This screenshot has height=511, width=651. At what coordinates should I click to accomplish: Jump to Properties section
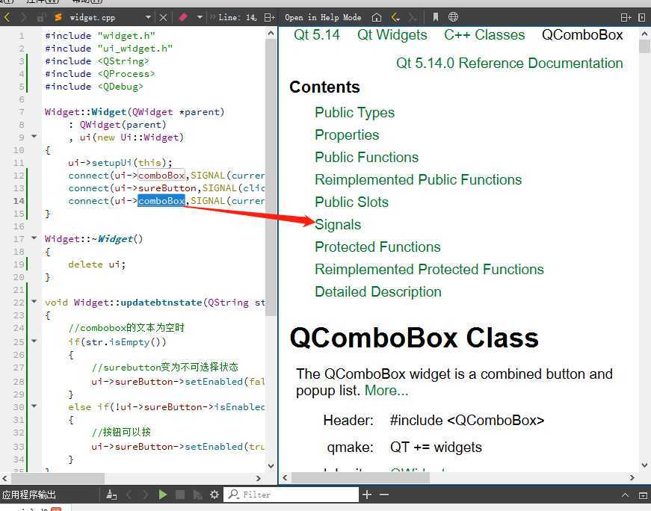(x=347, y=135)
